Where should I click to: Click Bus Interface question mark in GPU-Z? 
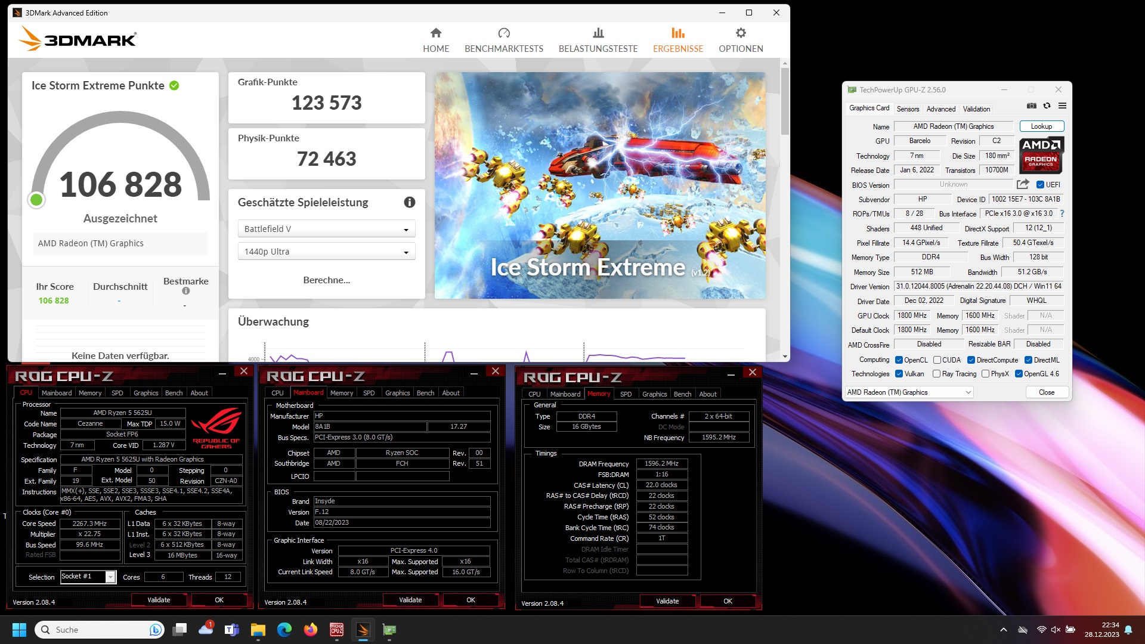pyautogui.click(x=1062, y=213)
